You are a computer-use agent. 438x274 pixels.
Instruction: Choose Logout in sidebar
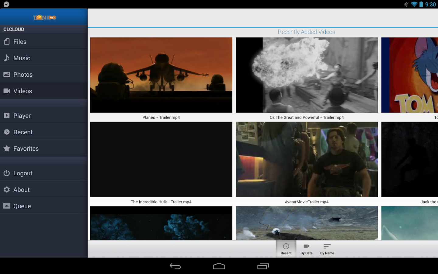pos(44,173)
